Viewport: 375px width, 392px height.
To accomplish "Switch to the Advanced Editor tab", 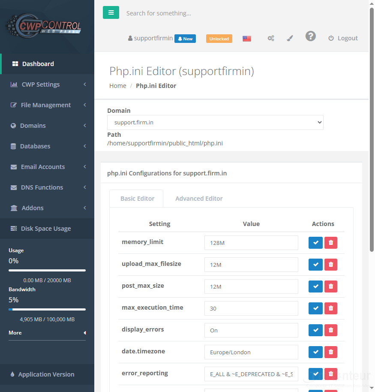I will (199, 199).
